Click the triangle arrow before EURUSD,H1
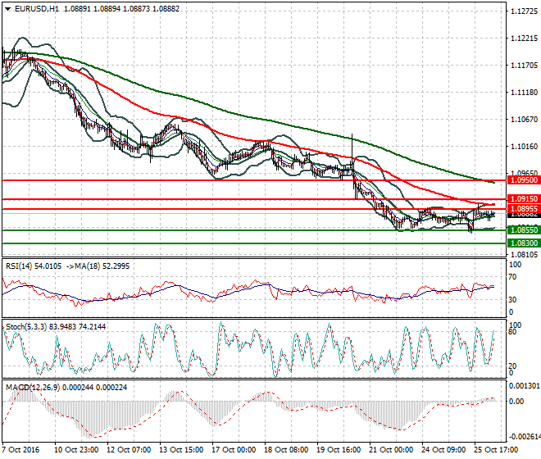This screenshot has width=541, height=459. tap(7, 8)
